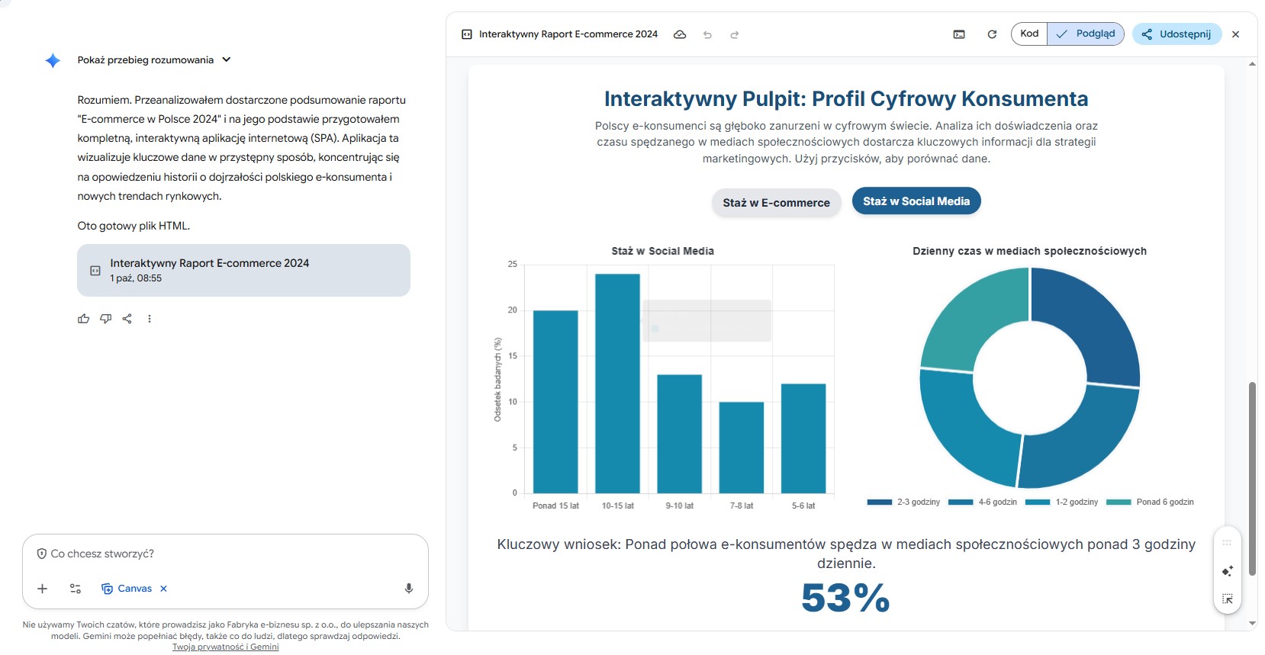Expand Pokaż przebieg rozumowania
The image size is (1265, 655).
click(x=153, y=59)
